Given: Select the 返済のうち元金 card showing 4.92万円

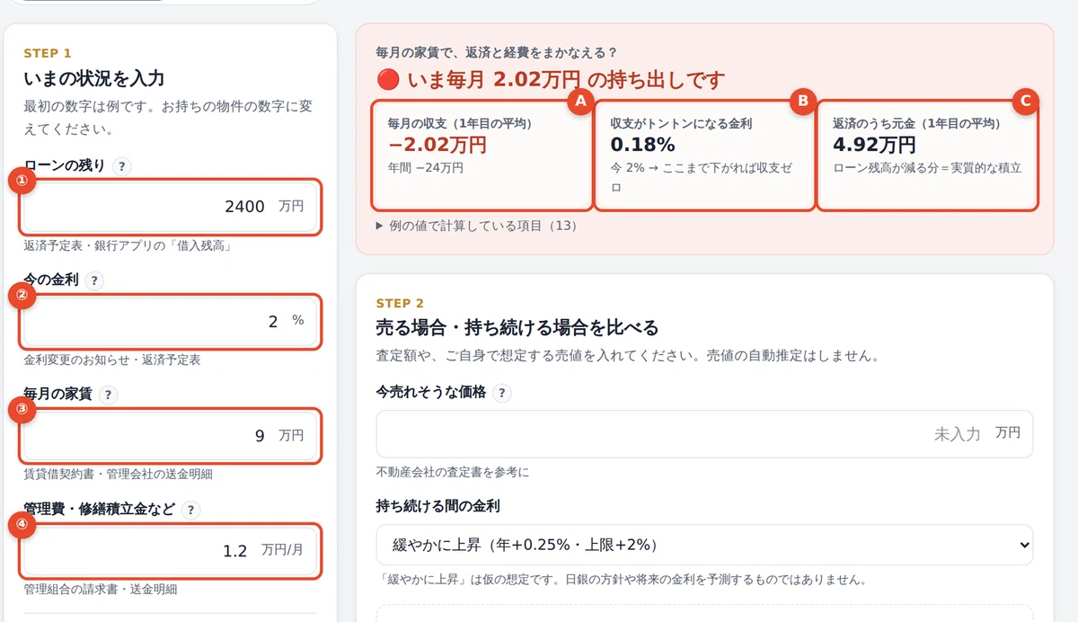Looking at the screenshot, I should [927, 155].
